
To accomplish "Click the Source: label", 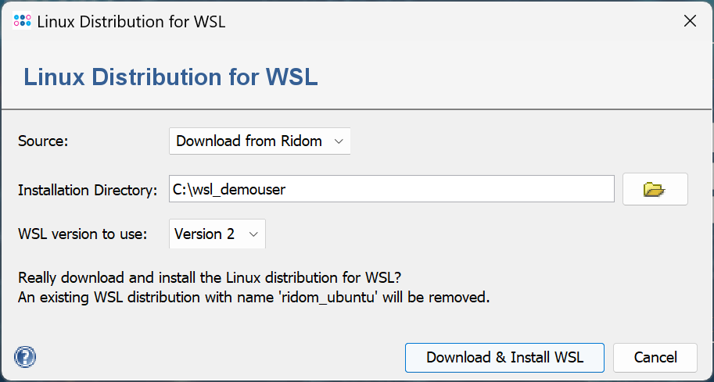I will coord(43,141).
